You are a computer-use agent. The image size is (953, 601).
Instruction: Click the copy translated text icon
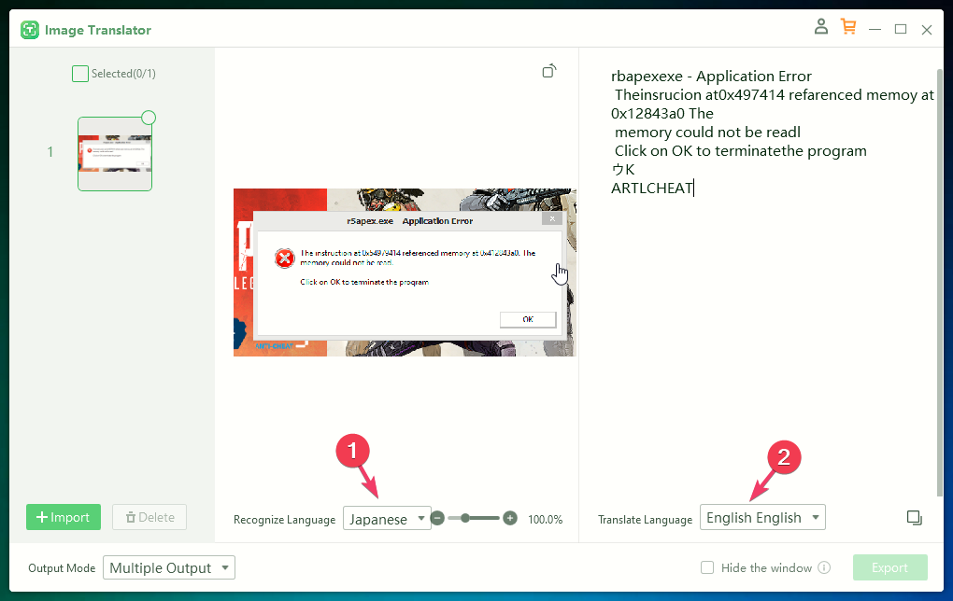coord(914,518)
